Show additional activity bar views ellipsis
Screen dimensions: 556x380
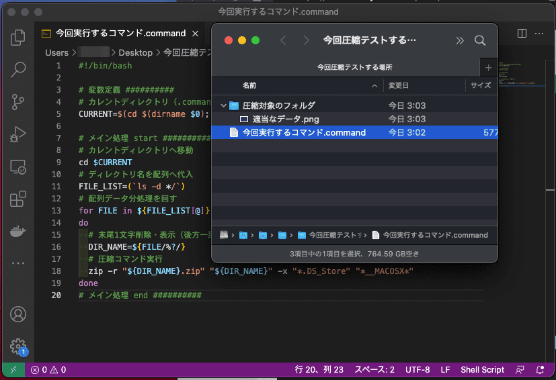17,263
